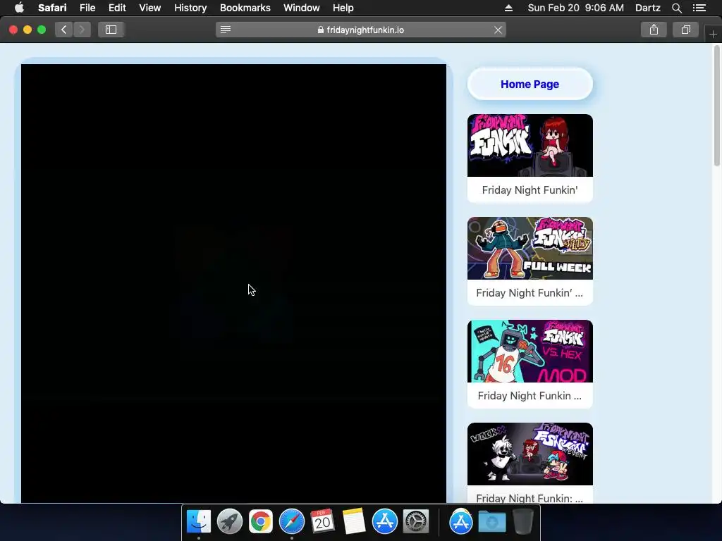
Task: Open the Friday Night Funkin Vs. Hex Mod card title
Action: point(530,396)
